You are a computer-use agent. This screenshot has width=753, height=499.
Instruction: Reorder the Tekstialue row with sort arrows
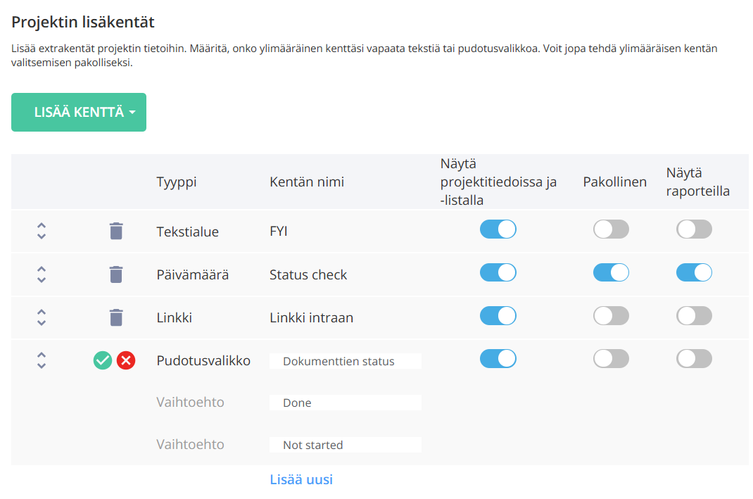tap(42, 231)
